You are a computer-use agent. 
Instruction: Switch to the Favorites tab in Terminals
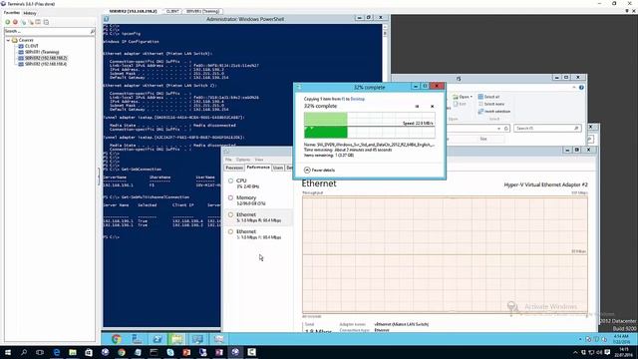[11, 13]
